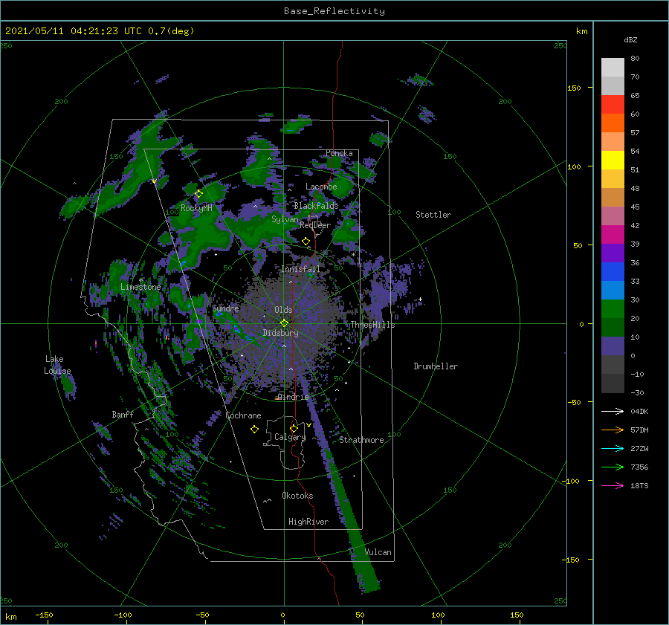Click the Innisfail town label
This screenshot has height=625, width=669.
[300, 269]
